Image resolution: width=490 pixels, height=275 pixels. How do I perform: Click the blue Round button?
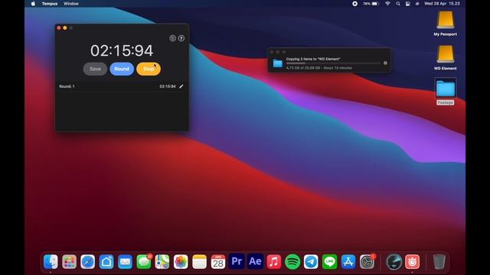[122, 69]
